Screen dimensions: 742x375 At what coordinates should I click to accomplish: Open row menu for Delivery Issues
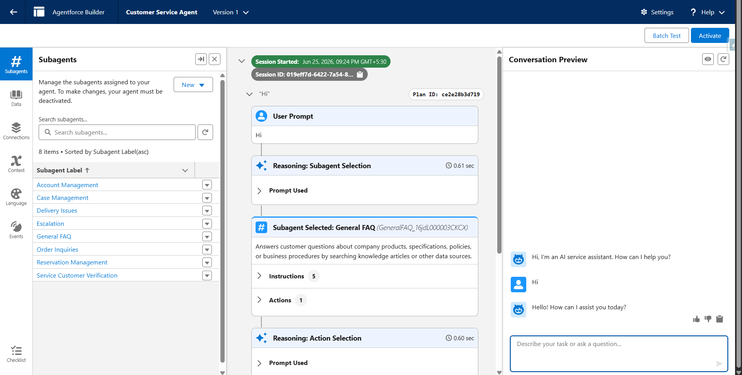[x=207, y=211]
